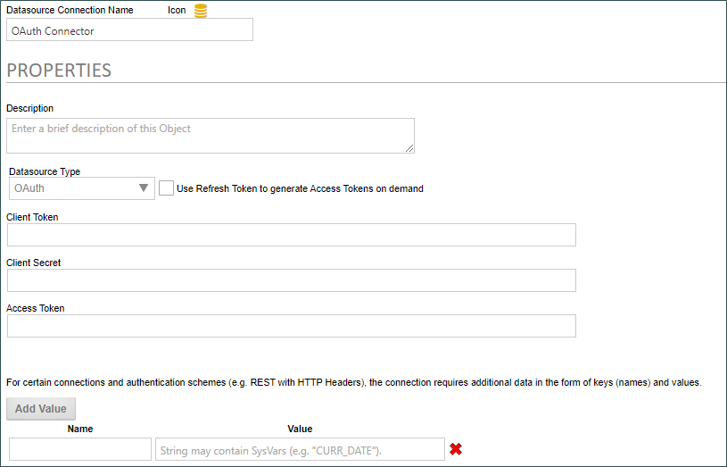
Task: Click the Description resize grip corner
Action: (x=409, y=148)
